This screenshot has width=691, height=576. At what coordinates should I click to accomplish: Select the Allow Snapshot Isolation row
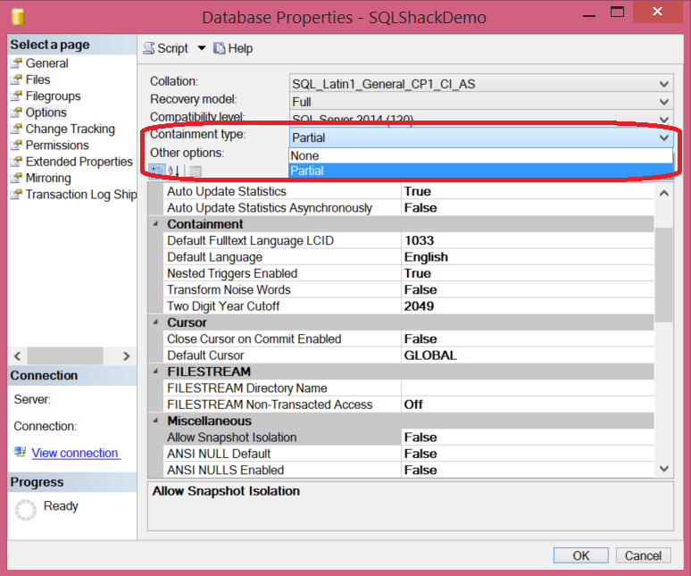409,438
